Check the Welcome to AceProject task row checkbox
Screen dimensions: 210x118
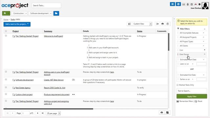point(6,36)
